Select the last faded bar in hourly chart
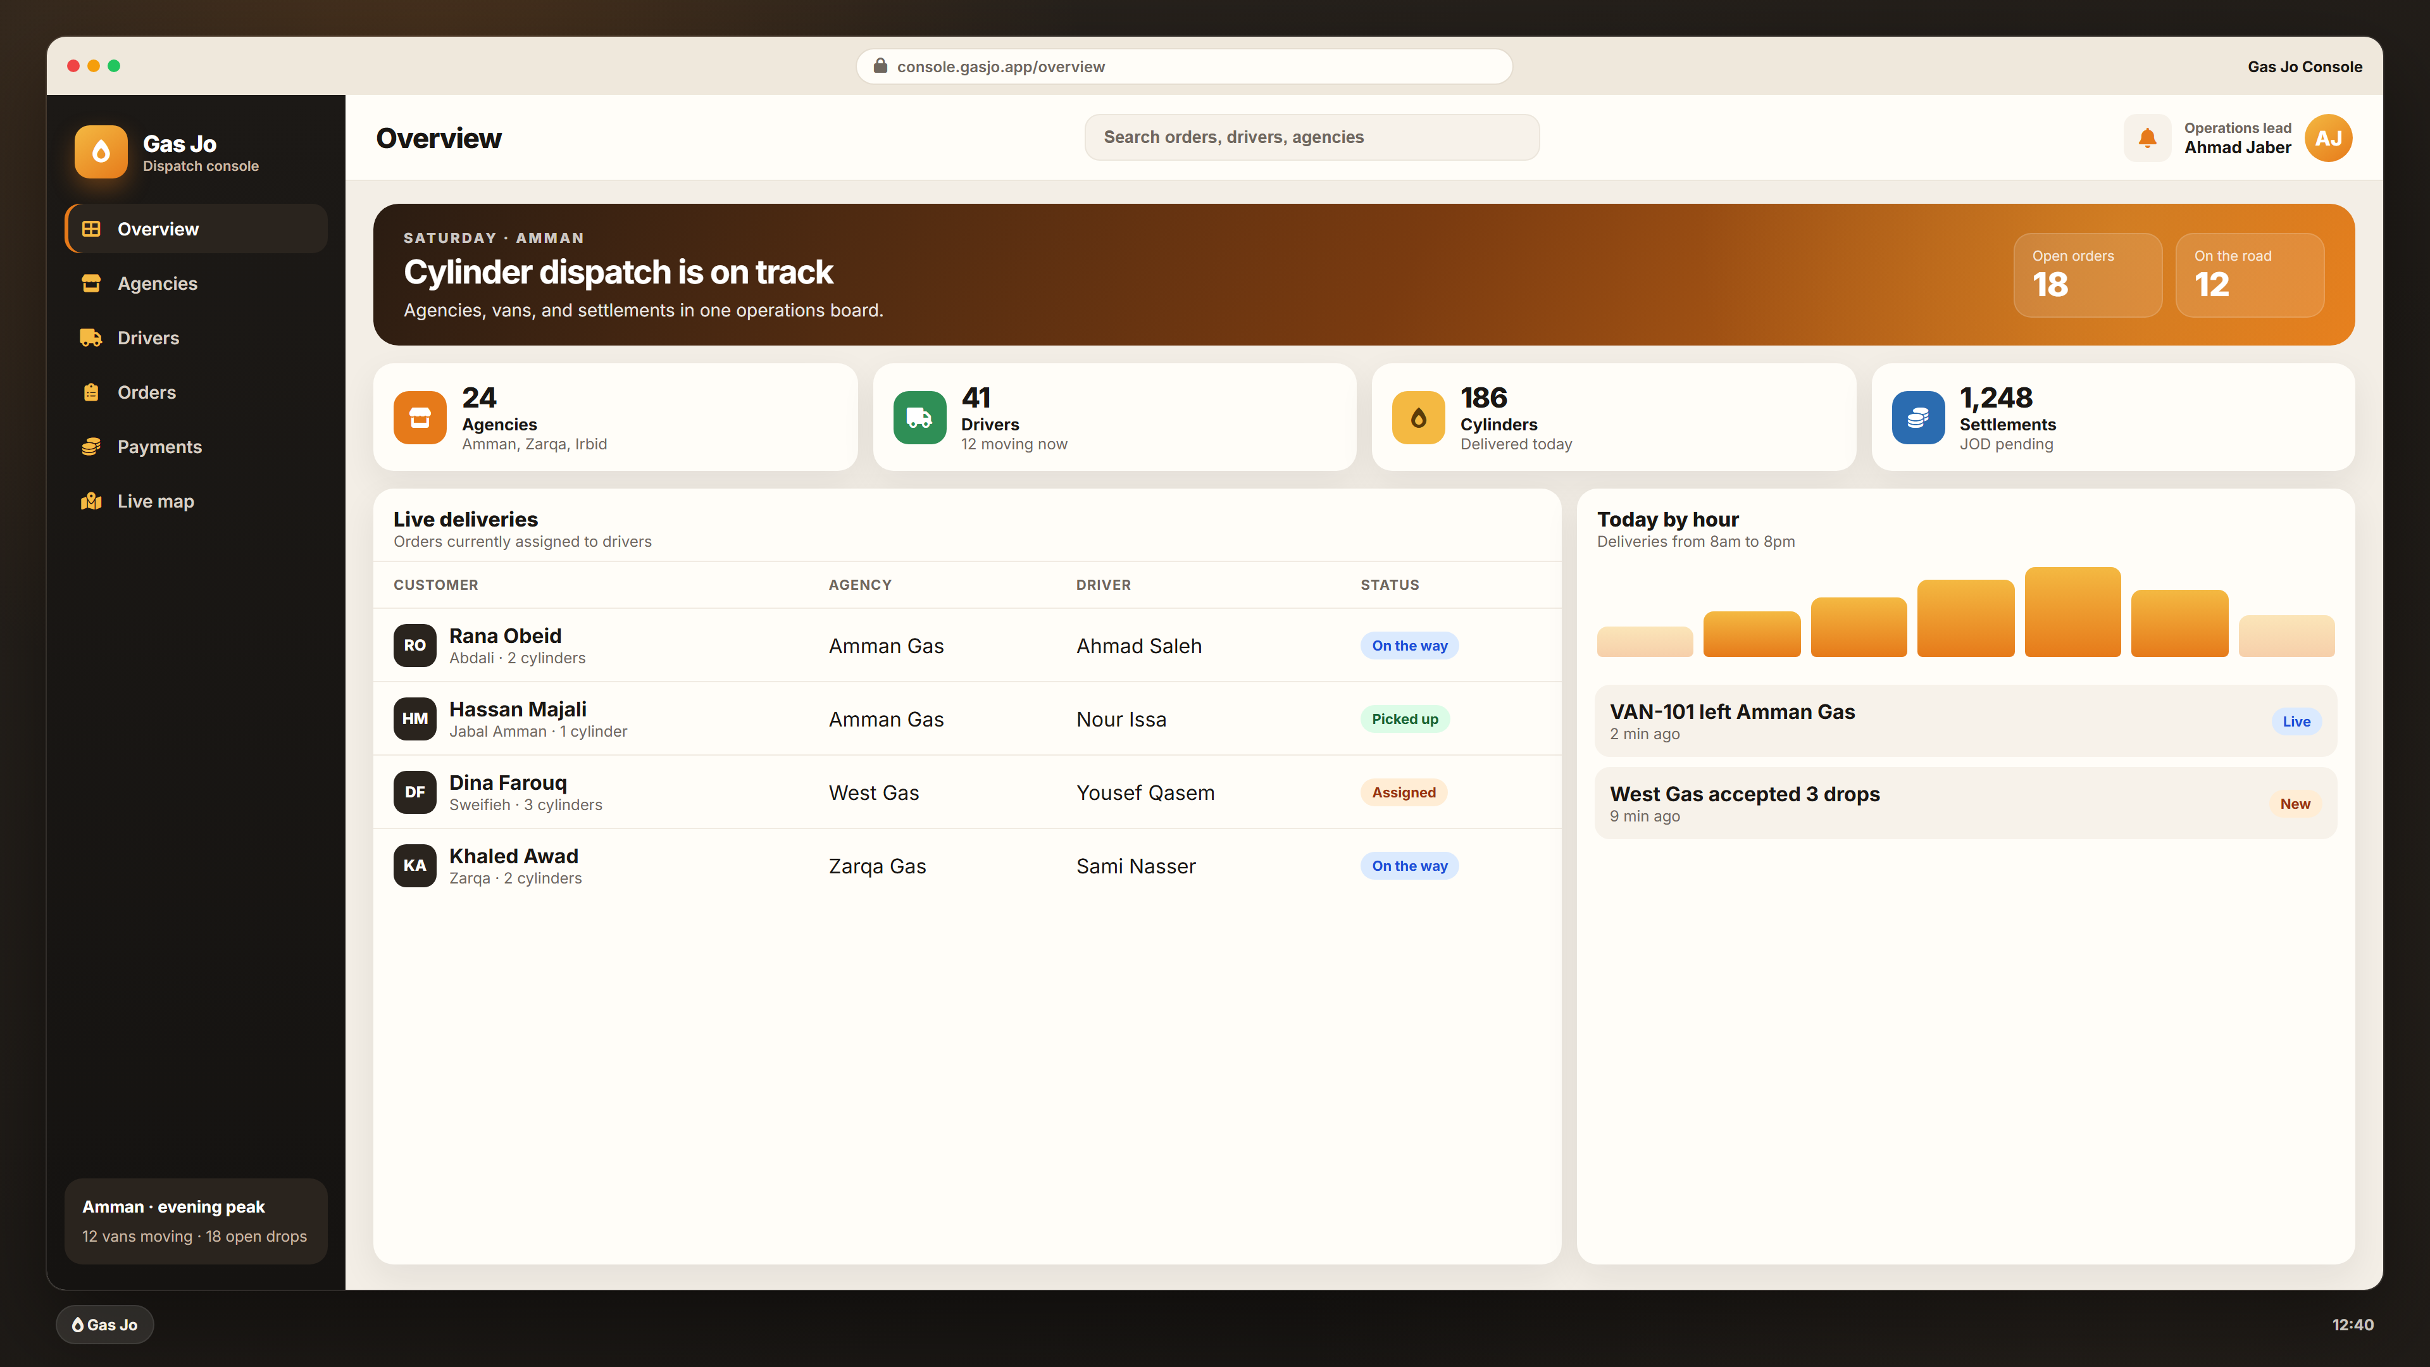2430x1367 pixels. 2286,636
